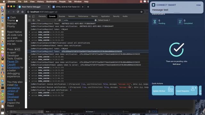Reload the debugger page

pos(18,12)
